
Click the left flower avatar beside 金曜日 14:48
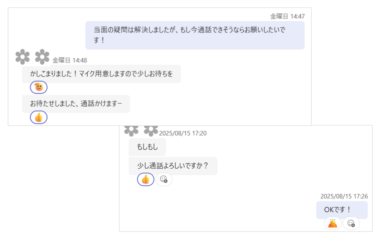tap(23, 57)
